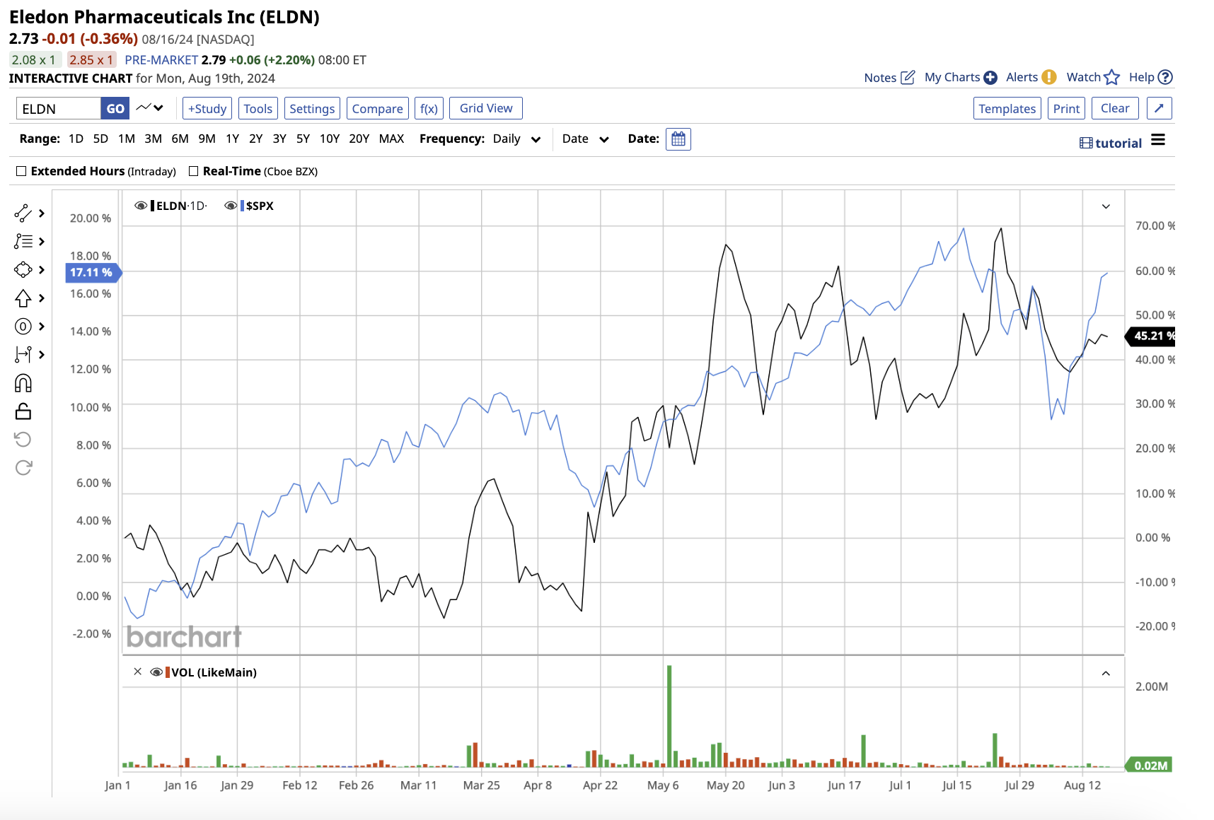Click the $SPX blue color swatch
Image resolution: width=1214 pixels, height=820 pixels.
pos(242,206)
